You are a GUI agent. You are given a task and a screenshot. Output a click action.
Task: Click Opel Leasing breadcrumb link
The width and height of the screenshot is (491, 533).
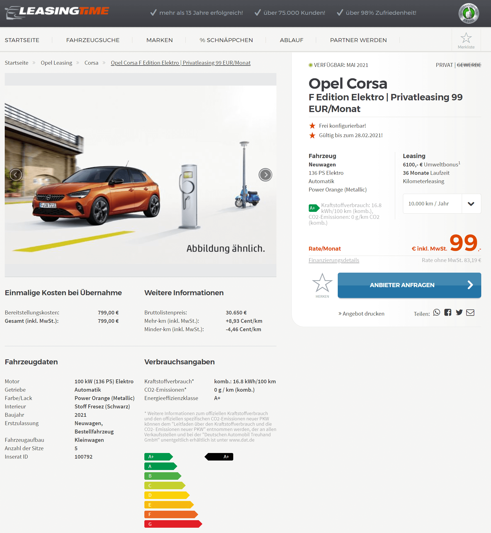57,63
